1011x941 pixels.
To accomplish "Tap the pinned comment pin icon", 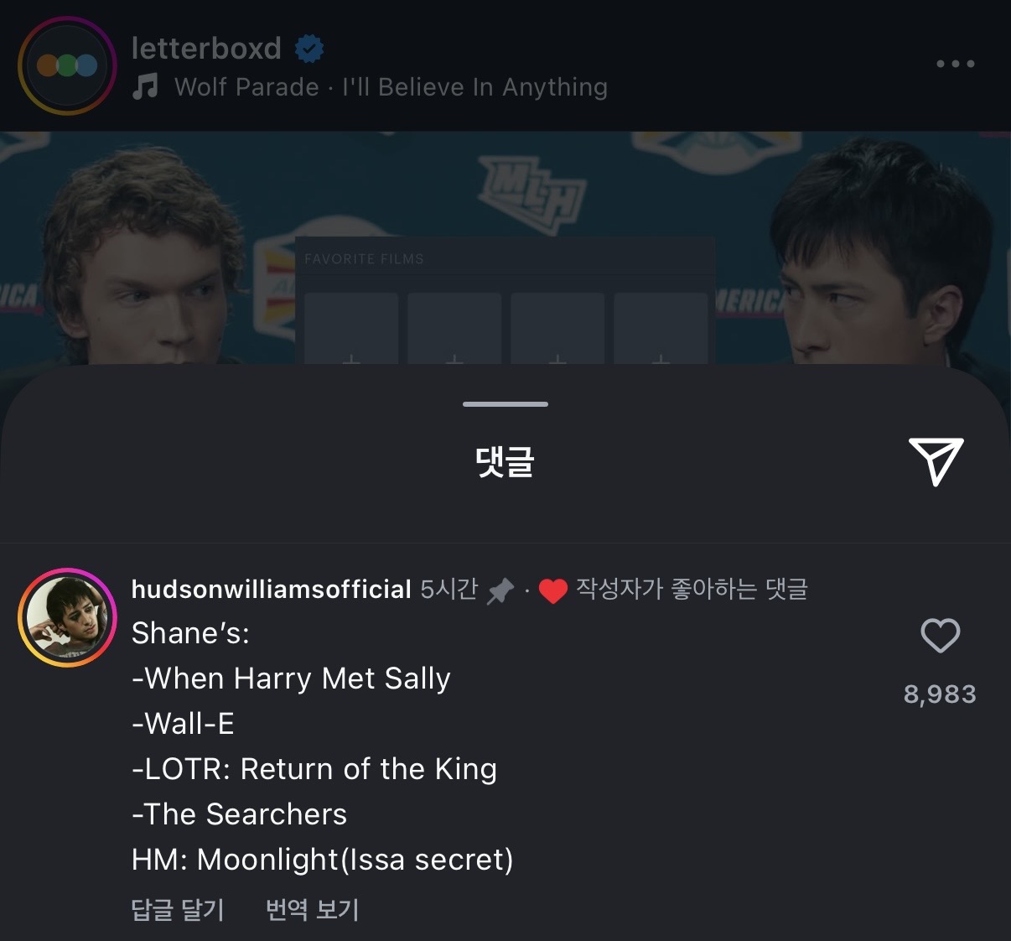I will pos(500,590).
